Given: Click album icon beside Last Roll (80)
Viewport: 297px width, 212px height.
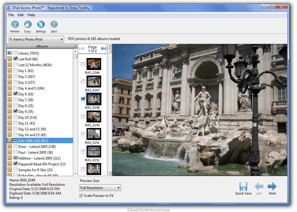Looking at the screenshot, I should click(10, 59).
